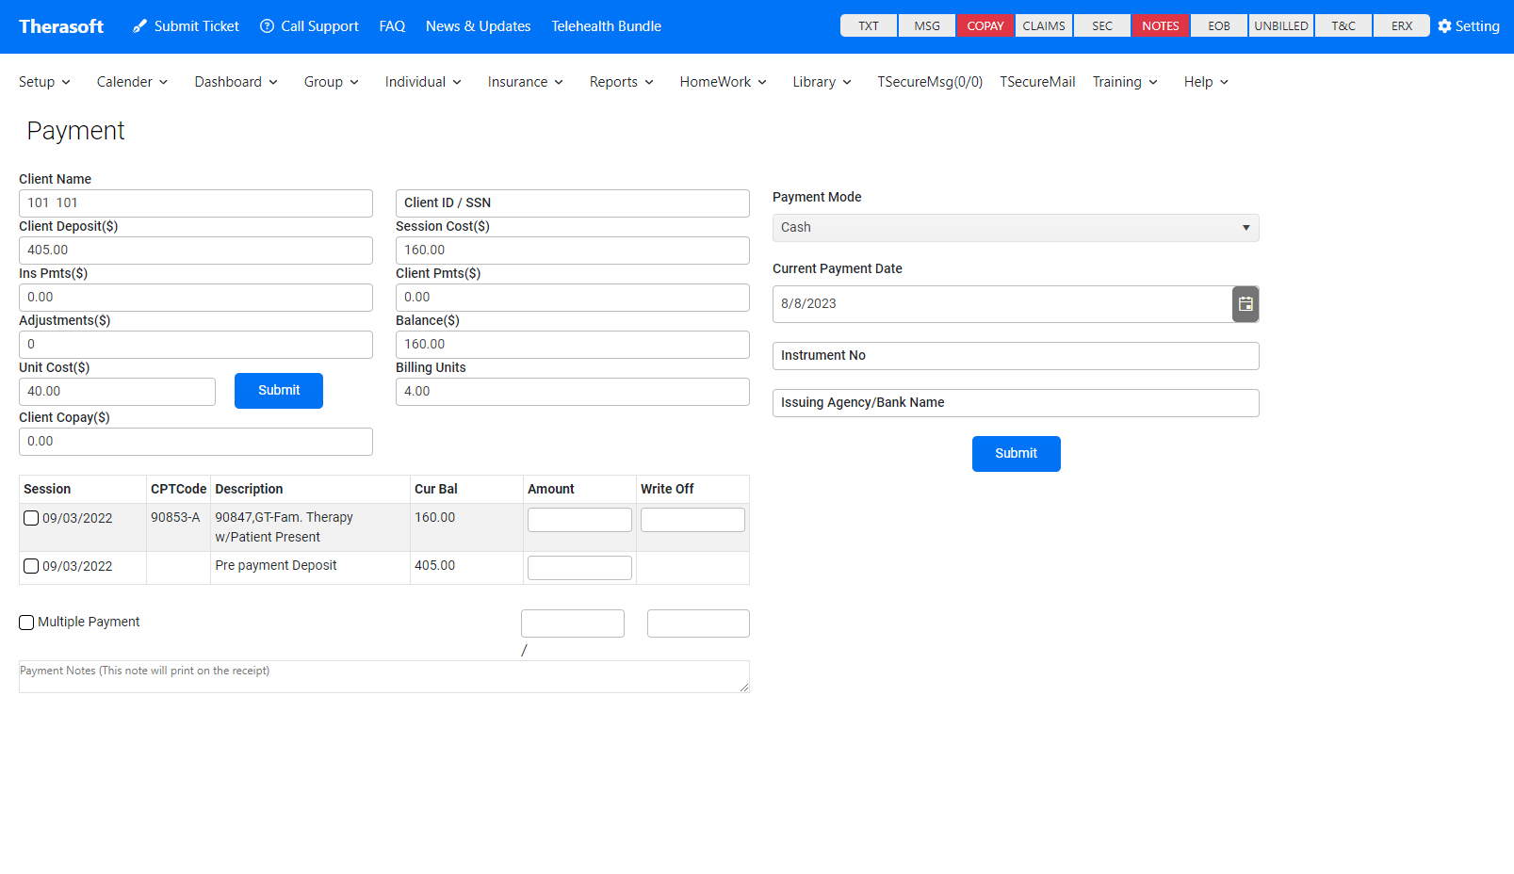Open the SEC button
This screenshot has width=1514, height=874.
(x=1102, y=26)
